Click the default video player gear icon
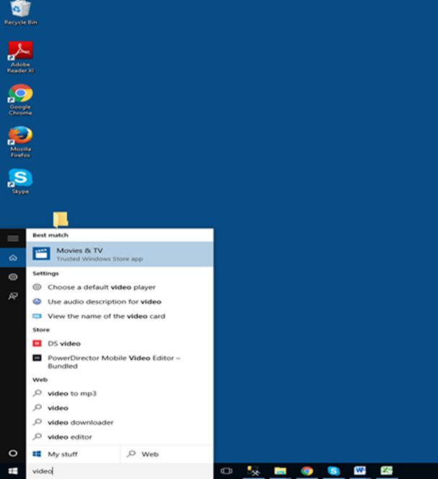Image resolution: width=438 pixels, height=479 pixels. click(x=37, y=287)
